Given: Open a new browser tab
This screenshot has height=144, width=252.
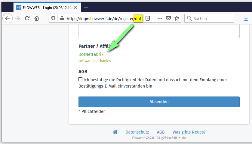Looking at the screenshot, I should pos(86,7).
